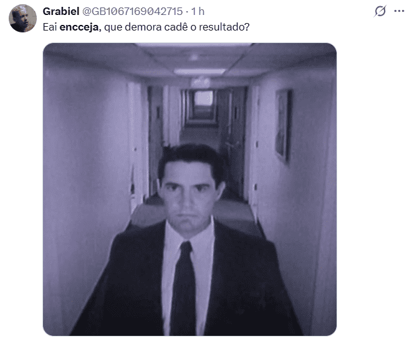Open the post via 1 h timestamp
This screenshot has width=412, height=339.
pyautogui.click(x=198, y=11)
